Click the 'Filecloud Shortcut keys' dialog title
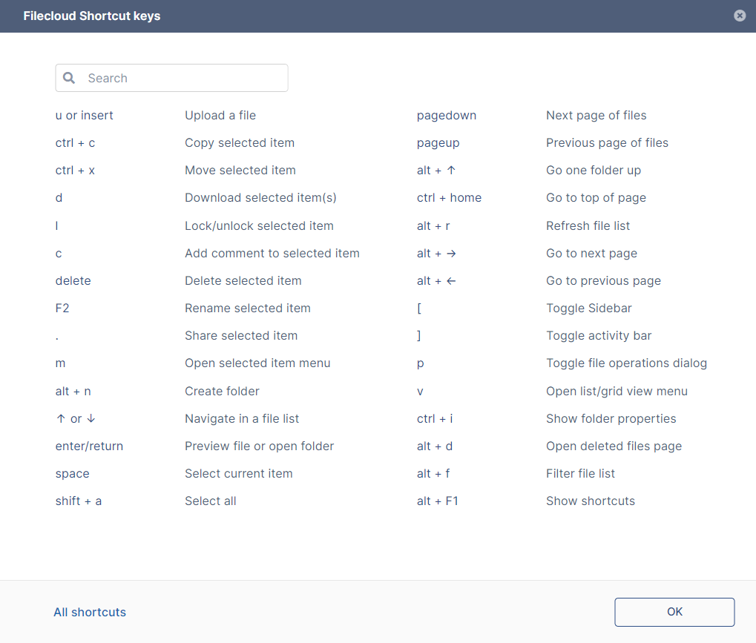This screenshot has height=643, width=756. coord(92,16)
